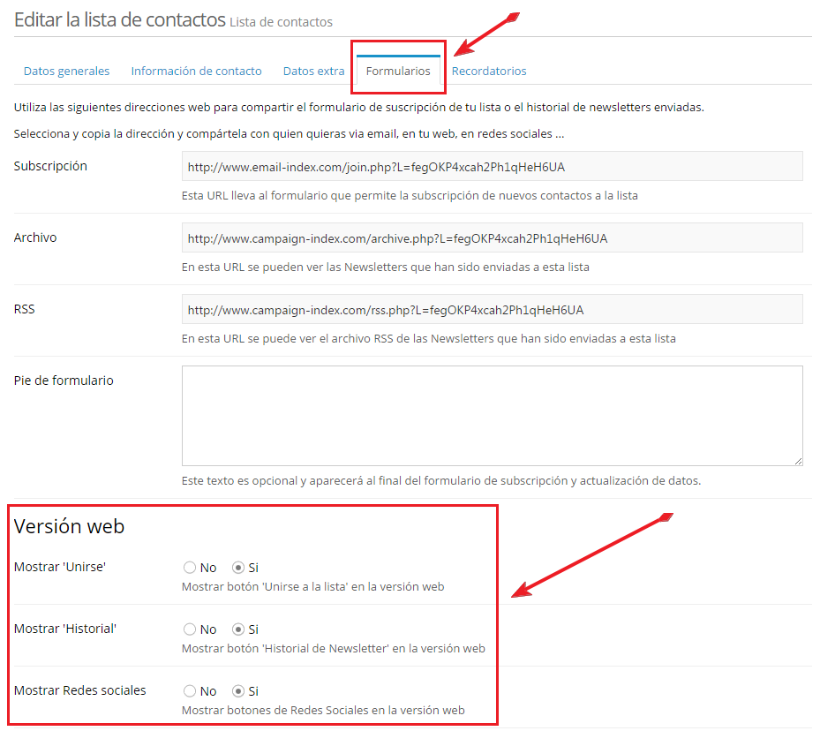Image resolution: width=820 pixels, height=731 pixels.
Task: Grab the text area resize handle
Action: point(798,461)
